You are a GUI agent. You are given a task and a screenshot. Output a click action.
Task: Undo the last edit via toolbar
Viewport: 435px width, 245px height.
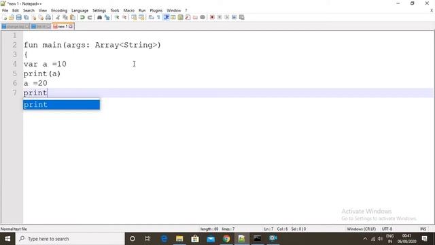click(x=82, y=17)
